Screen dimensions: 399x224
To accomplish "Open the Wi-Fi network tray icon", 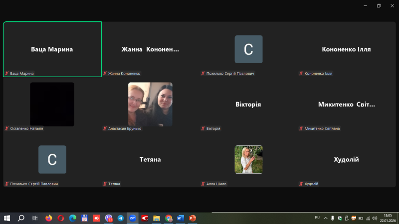I will tap(368, 218).
